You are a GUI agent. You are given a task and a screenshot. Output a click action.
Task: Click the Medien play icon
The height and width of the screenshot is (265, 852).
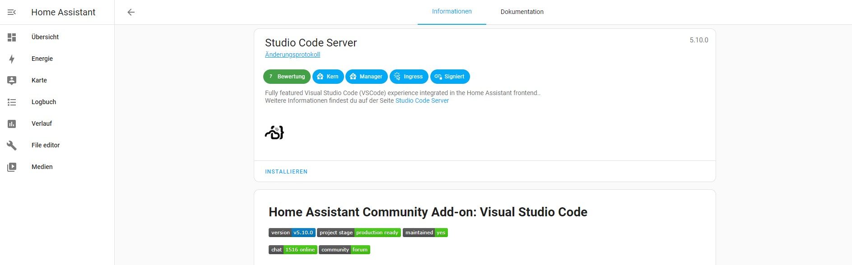click(12, 167)
